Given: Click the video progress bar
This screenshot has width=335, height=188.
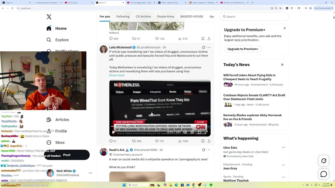Looking at the screenshot, I should 160,126.
